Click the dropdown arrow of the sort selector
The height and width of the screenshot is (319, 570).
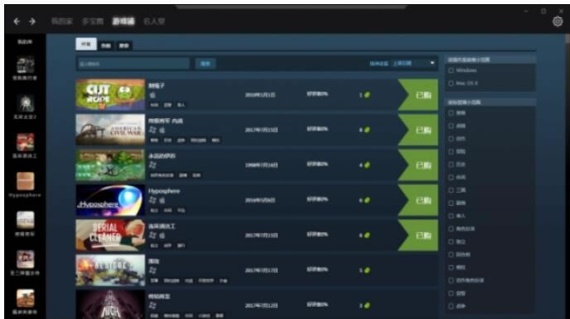click(x=432, y=63)
